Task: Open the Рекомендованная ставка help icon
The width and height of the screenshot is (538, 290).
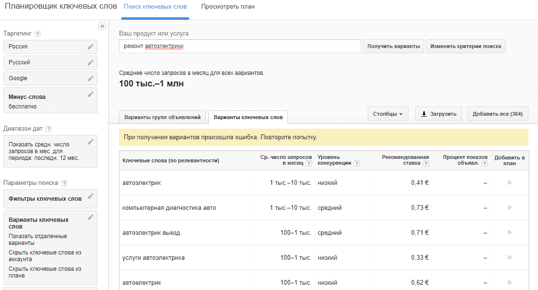Action: pos(426,163)
